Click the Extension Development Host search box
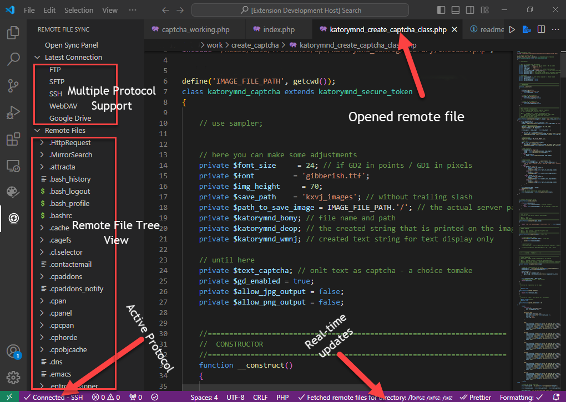 tap(300, 10)
